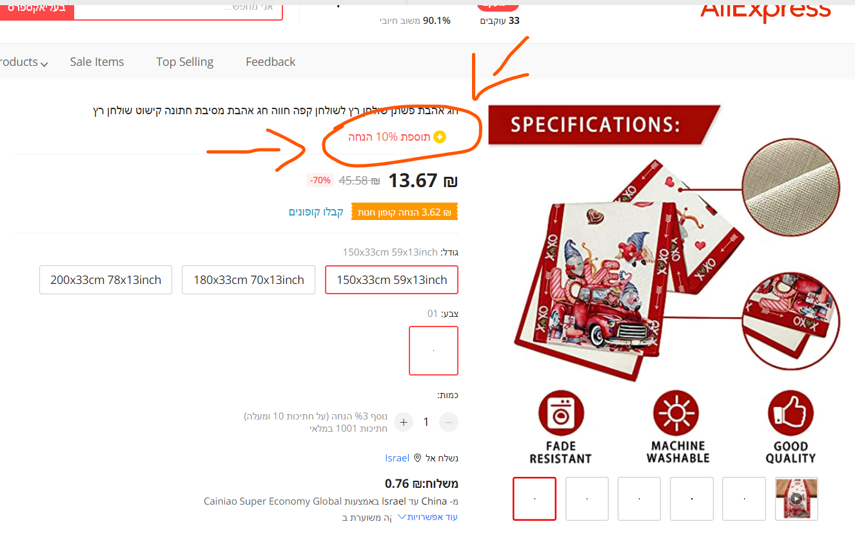Open the video thumbnail with play icon
The image size is (855, 533).
(x=796, y=498)
